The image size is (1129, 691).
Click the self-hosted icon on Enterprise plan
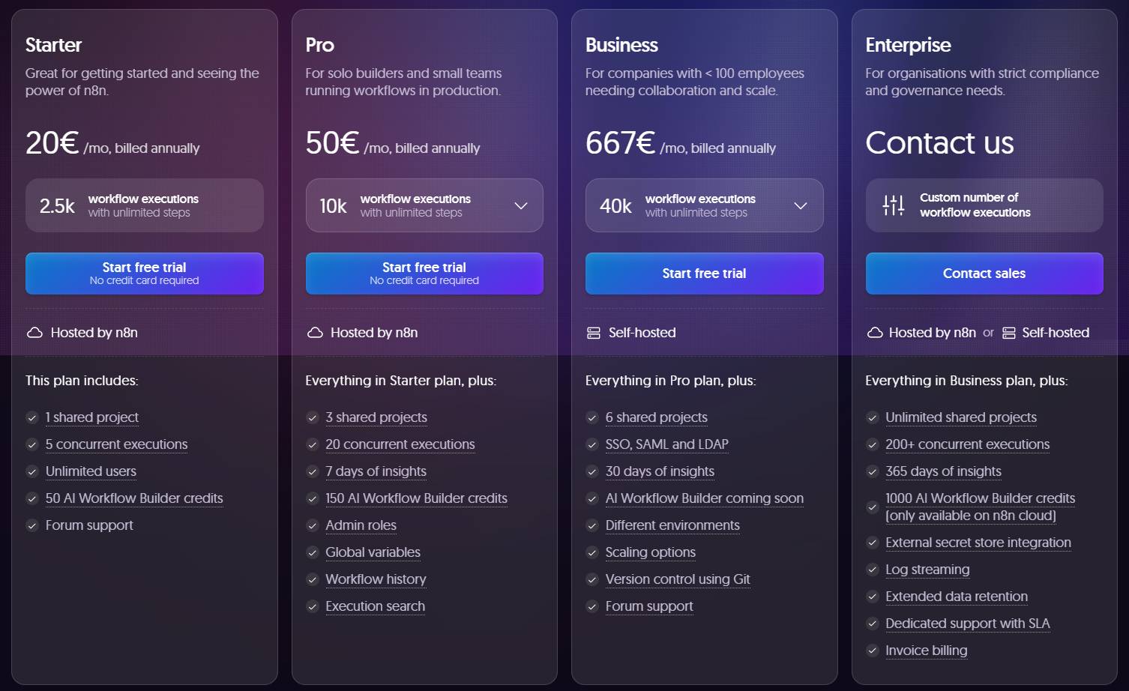[1008, 332]
